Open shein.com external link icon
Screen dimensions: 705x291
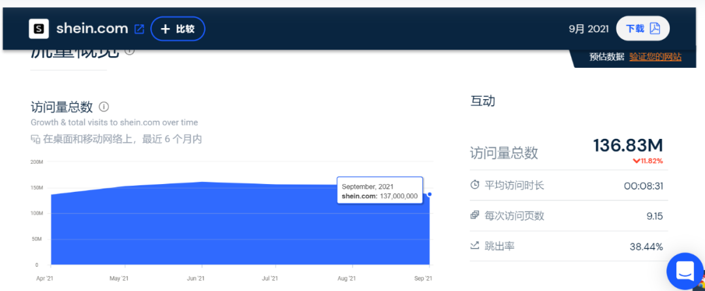point(140,29)
